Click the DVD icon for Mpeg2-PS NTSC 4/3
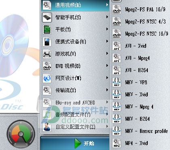Image resolution: width=170 pixels, height=150 pixels. click(117, 21)
